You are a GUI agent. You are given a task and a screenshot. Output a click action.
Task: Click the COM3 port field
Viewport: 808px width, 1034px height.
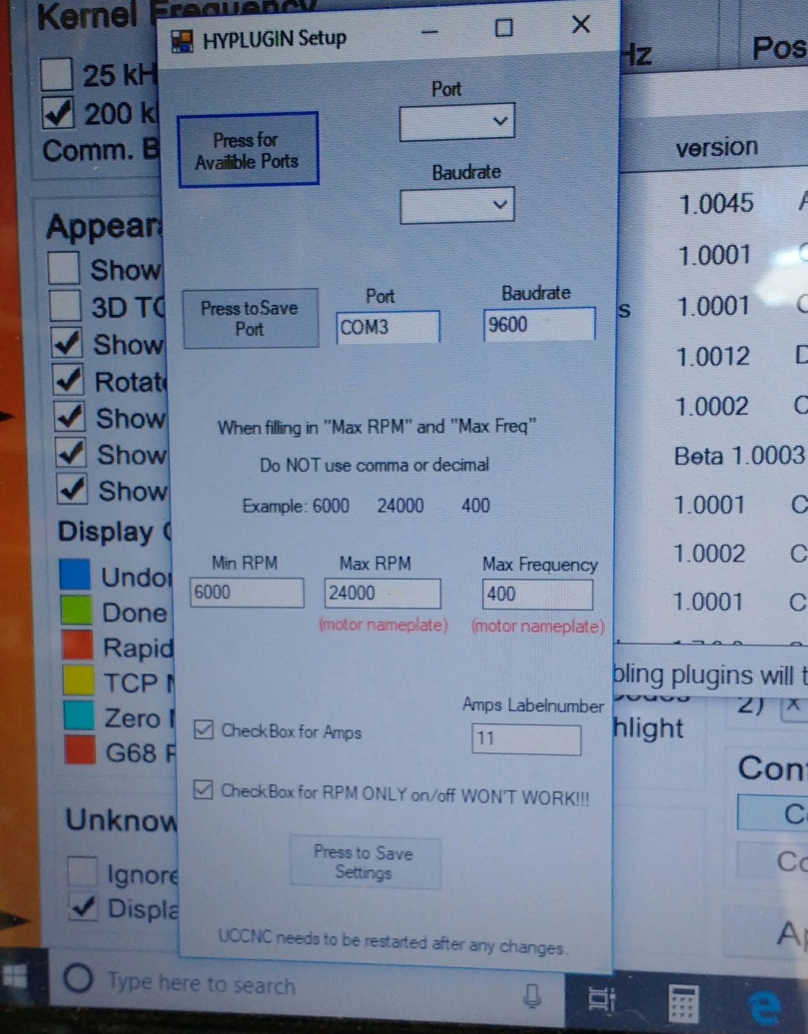[x=388, y=327]
